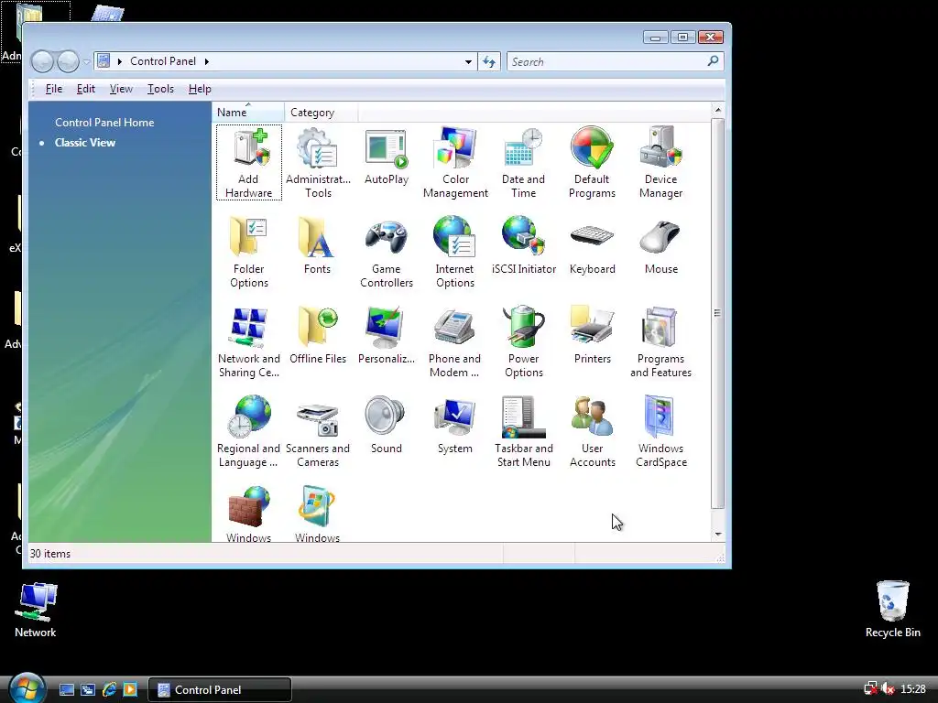This screenshot has height=703, width=938.
Task: Open the Printers icon
Action: pos(593,335)
